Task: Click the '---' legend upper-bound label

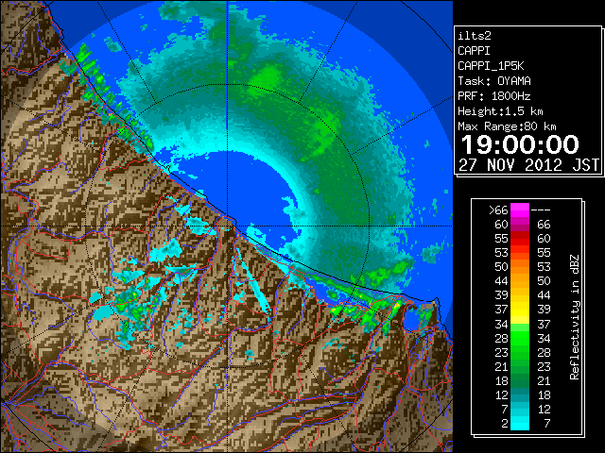Action: tap(541, 210)
